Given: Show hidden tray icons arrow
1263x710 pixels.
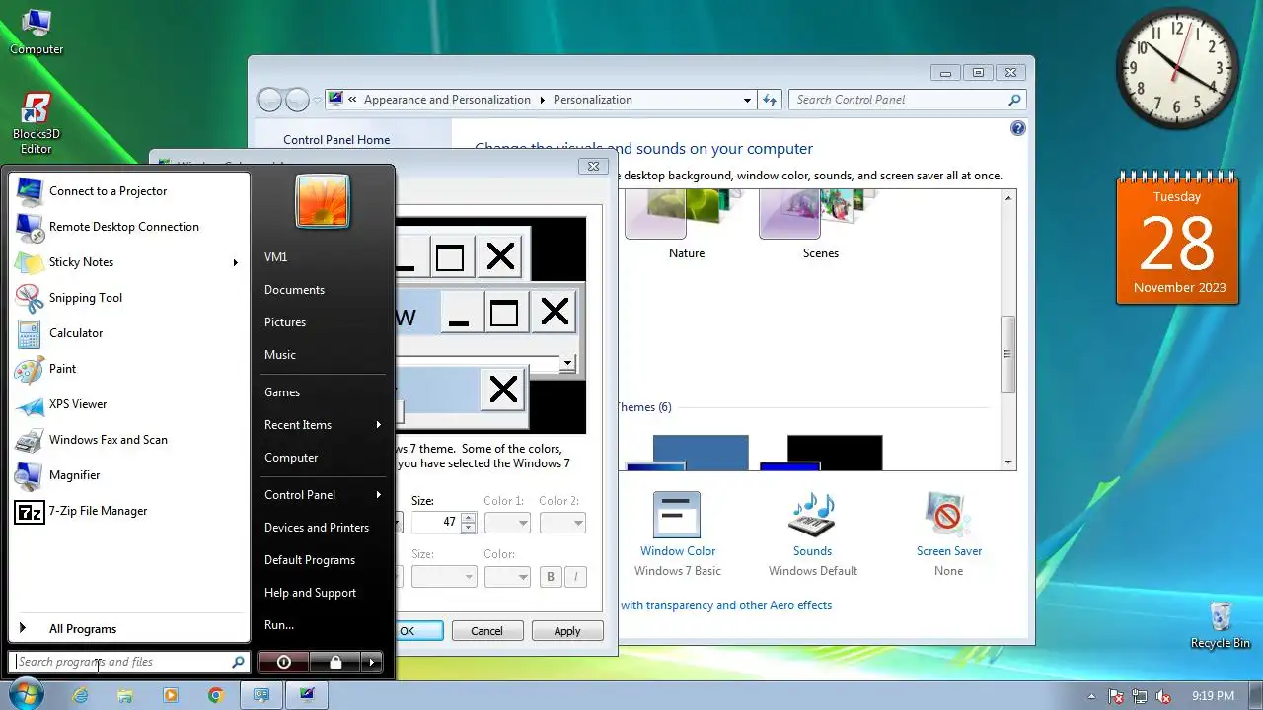Looking at the screenshot, I should point(1091,696).
